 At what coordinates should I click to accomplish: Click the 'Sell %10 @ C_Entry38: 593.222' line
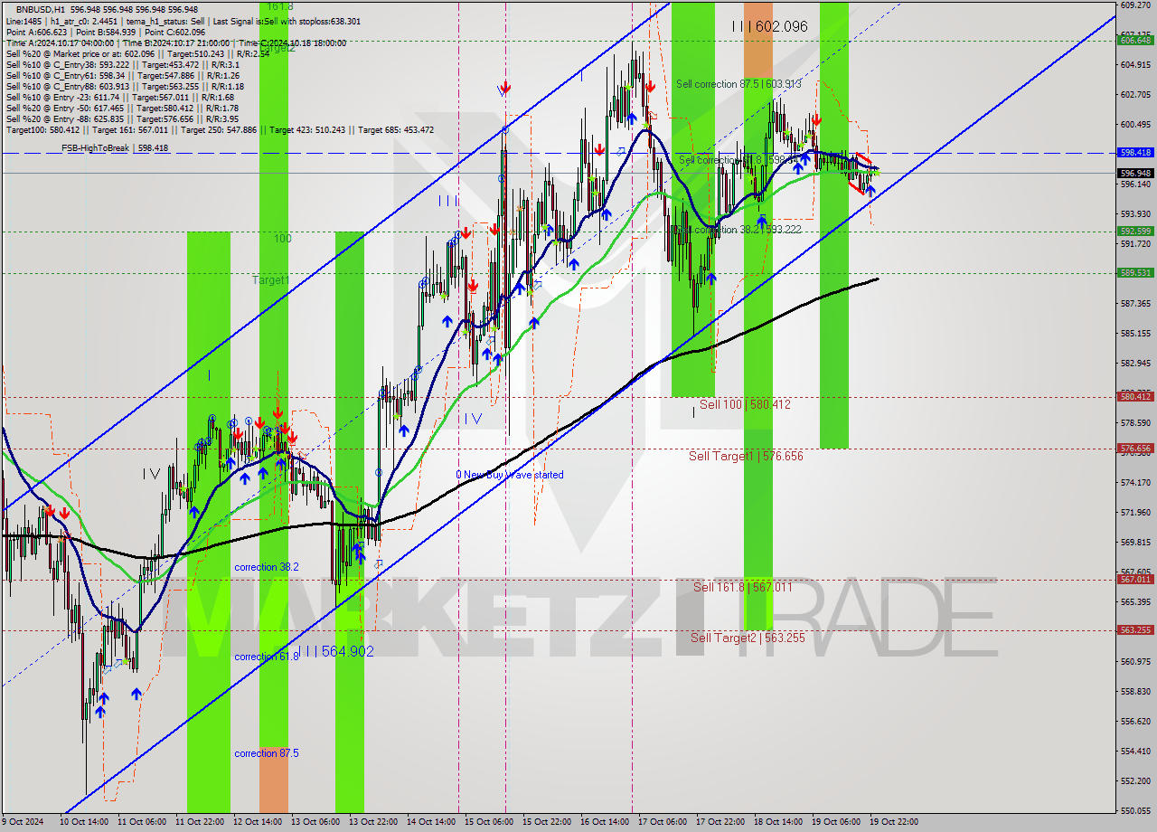coord(122,64)
